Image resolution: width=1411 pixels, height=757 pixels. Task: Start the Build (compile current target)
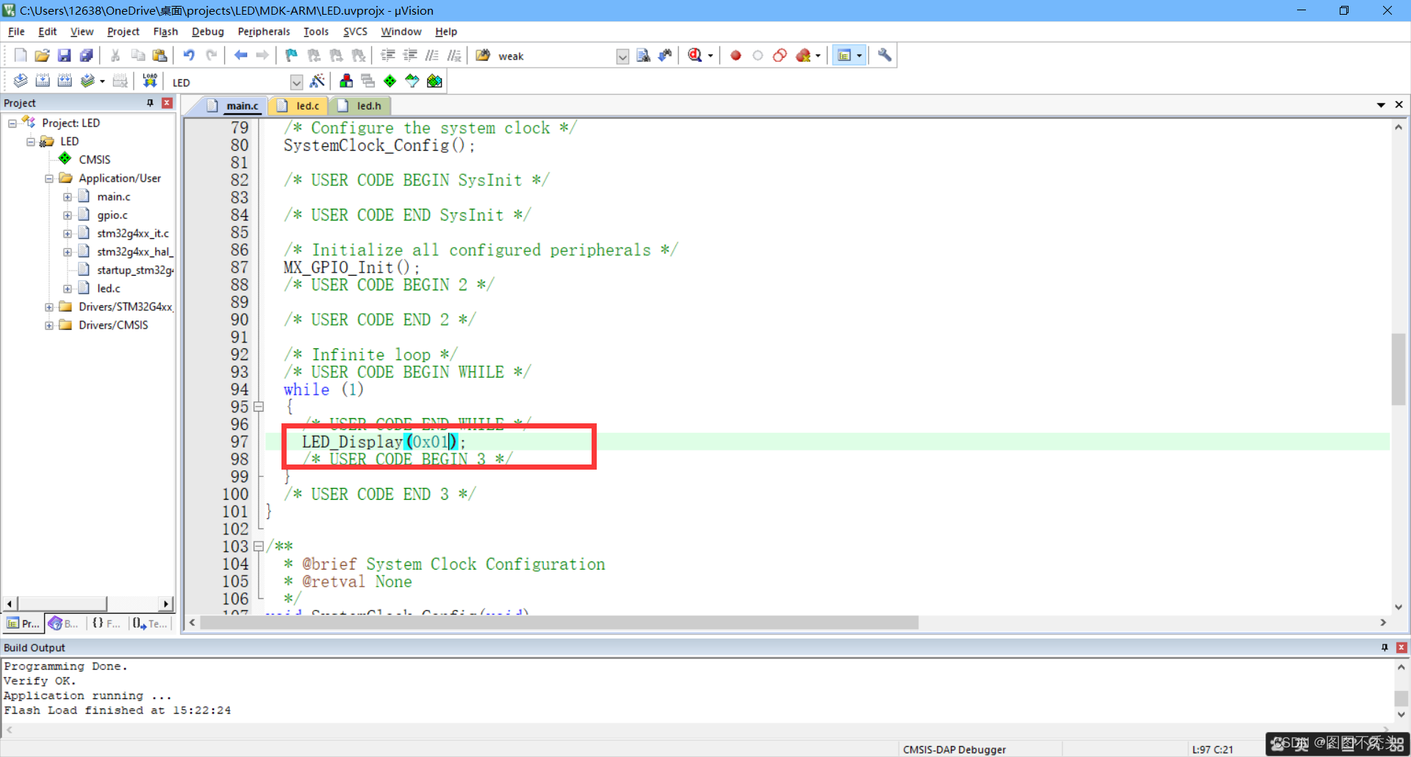point(42,80)
